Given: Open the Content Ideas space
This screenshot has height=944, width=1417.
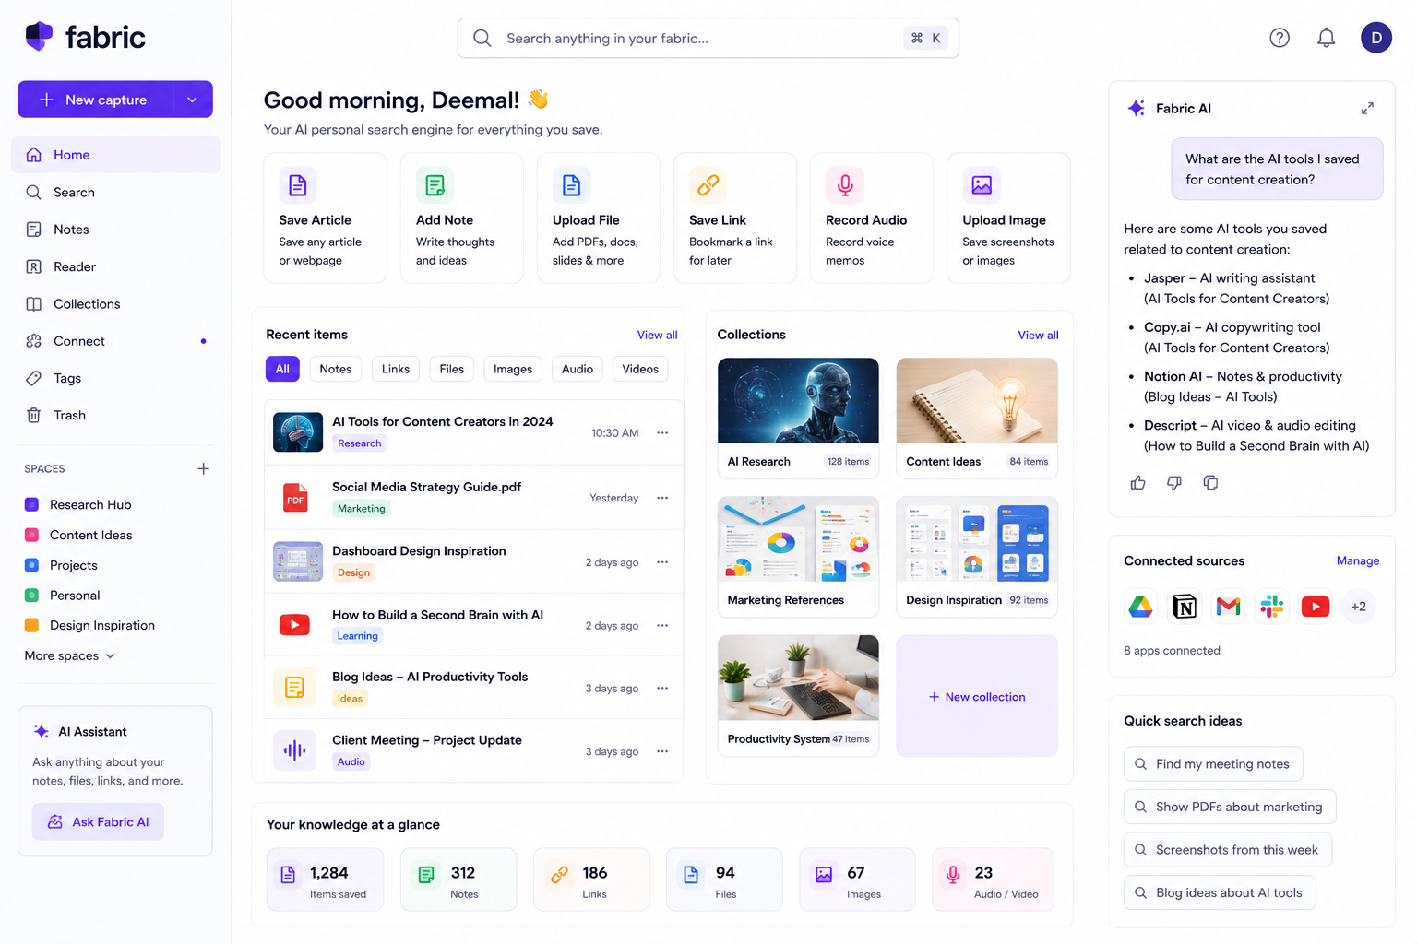Looking at the screenshot, I should point(90,535).
